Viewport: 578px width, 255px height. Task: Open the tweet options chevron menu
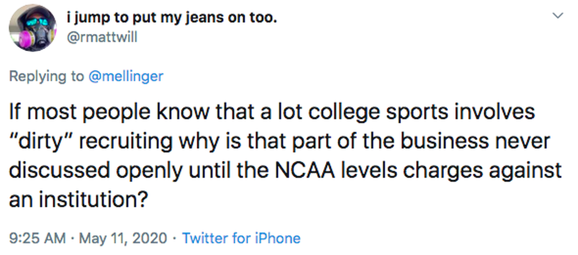(558, 16)
